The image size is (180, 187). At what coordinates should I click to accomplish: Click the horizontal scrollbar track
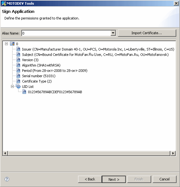click(89, 153)
